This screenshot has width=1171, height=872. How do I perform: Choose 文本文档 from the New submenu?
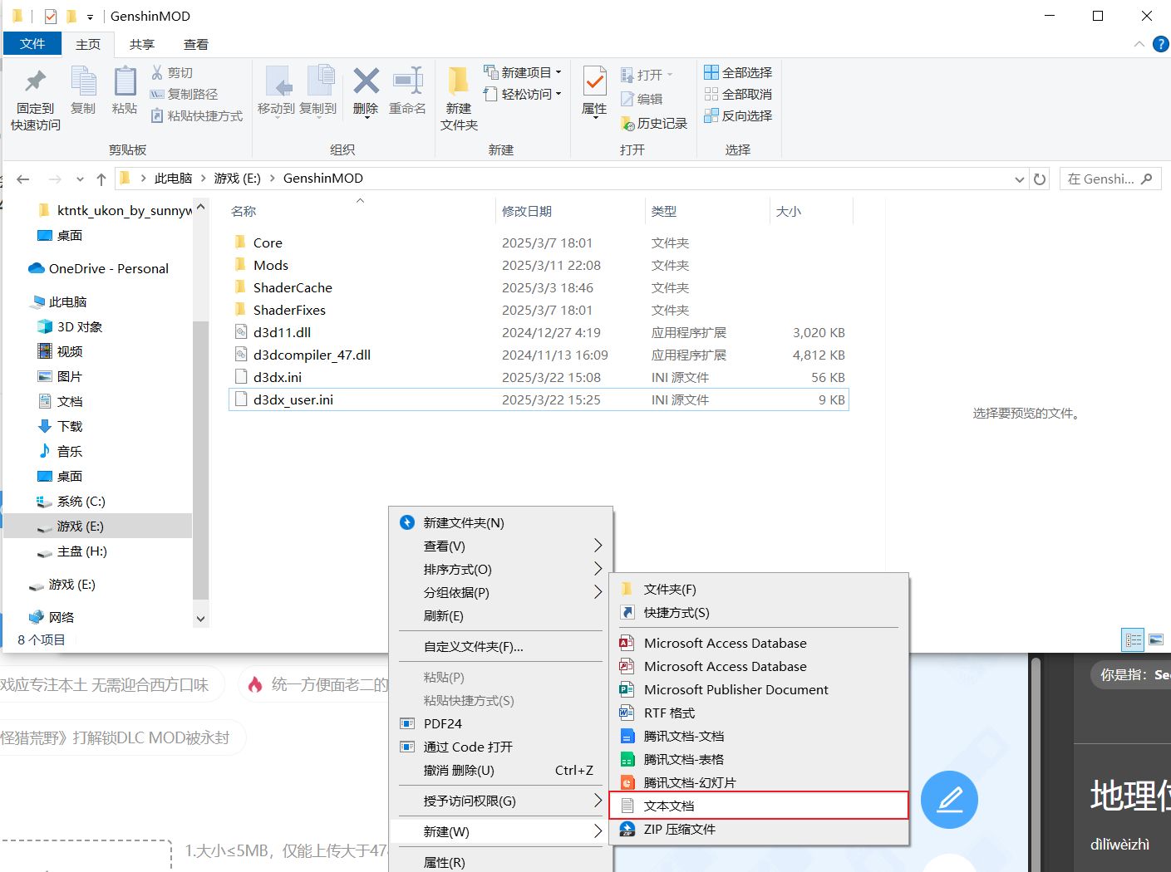click(x=668, y=805)
